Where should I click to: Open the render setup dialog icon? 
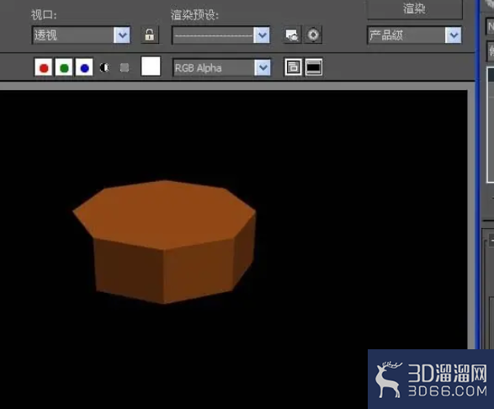click(292, 35)
